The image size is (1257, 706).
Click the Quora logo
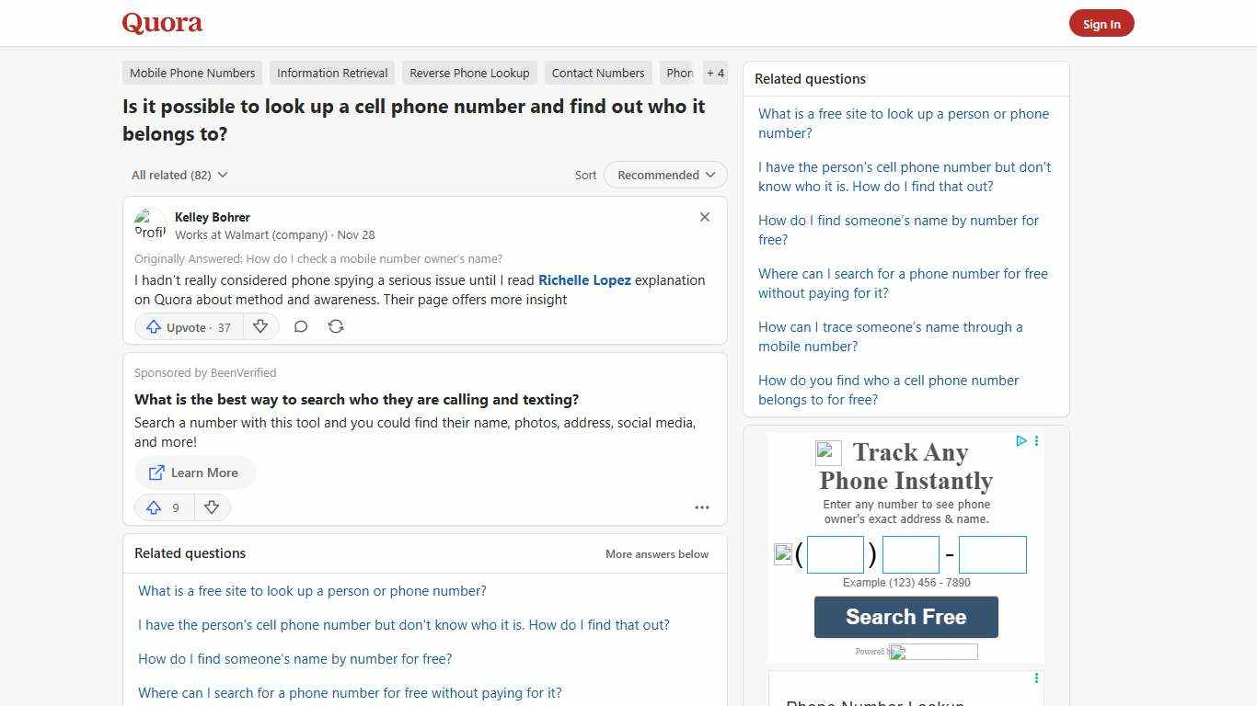pos(161,23)
